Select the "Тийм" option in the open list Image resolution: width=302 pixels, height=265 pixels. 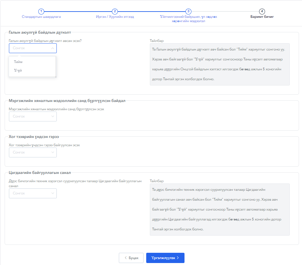(18, 62)
